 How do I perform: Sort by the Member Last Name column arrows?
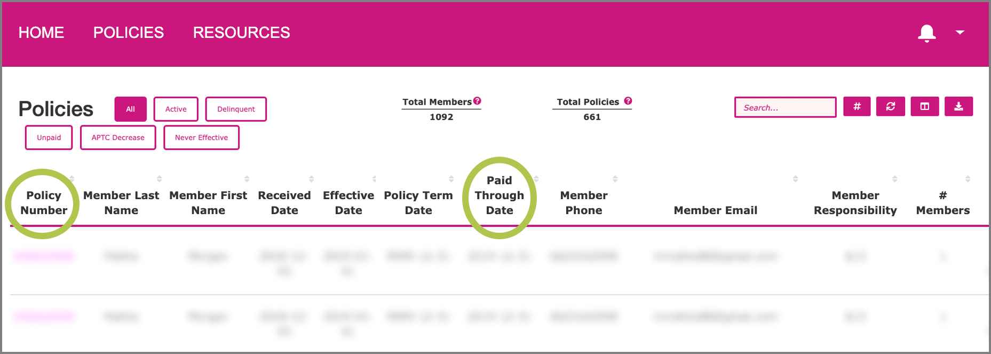159,179
